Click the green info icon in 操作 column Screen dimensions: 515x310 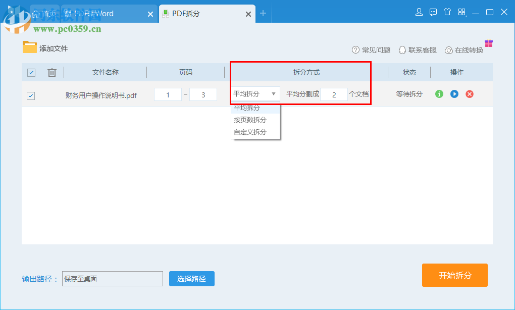click(x=438, y=94)
